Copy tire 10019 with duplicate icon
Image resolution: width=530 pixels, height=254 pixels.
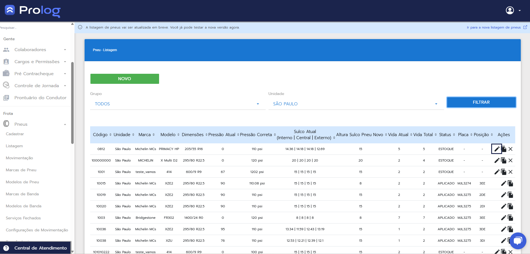510,195
